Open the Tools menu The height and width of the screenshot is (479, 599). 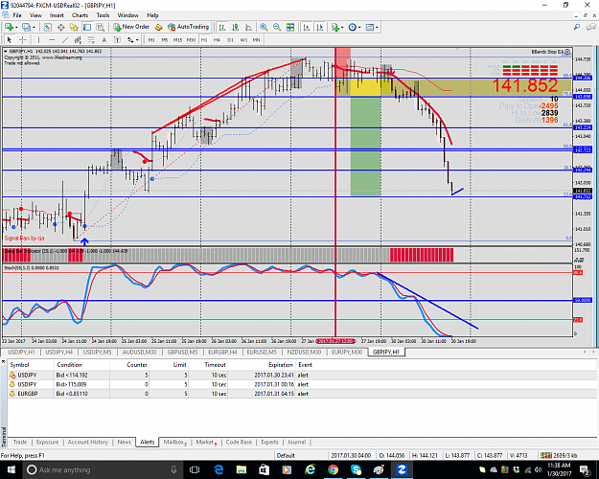click(103, 15)
